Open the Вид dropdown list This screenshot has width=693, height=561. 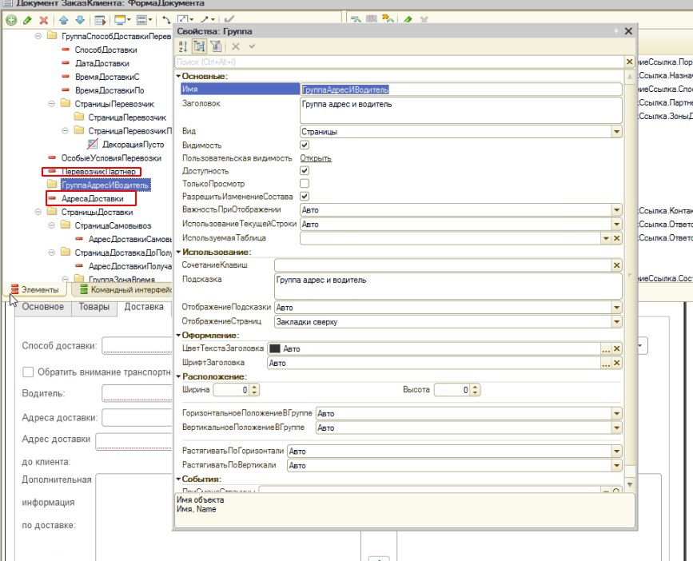coord(616,132)
